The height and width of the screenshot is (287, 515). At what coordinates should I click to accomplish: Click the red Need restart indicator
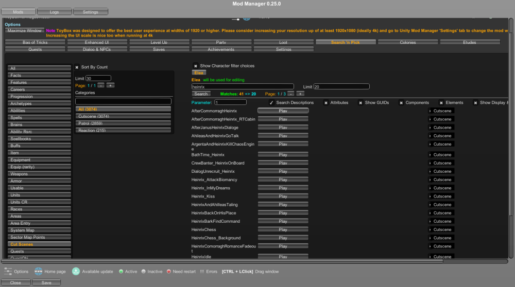[x=168, y=272]
